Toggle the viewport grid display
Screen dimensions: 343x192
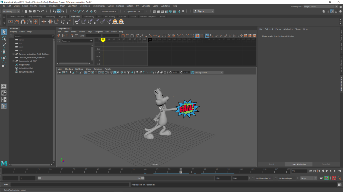point(86,72)
